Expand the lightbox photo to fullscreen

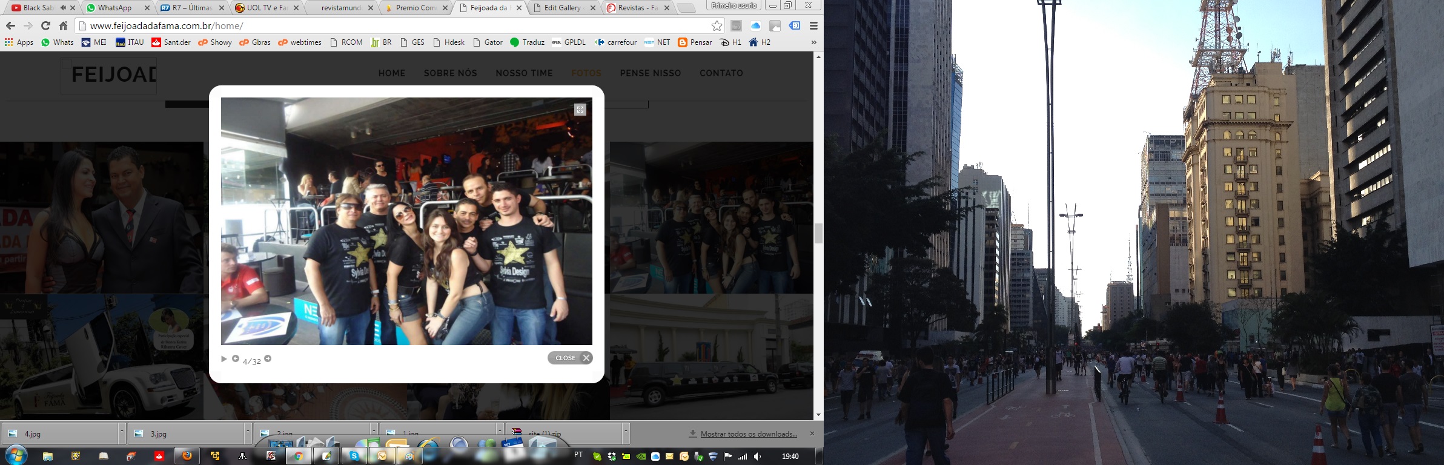(580, 110)
